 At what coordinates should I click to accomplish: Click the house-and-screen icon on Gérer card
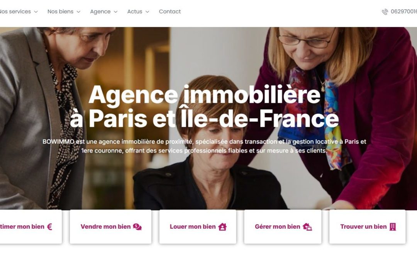click(307, 227)
